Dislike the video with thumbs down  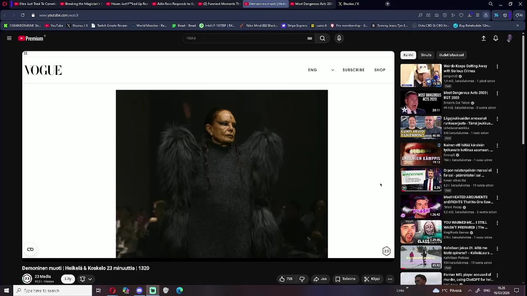tap(302, 279)
